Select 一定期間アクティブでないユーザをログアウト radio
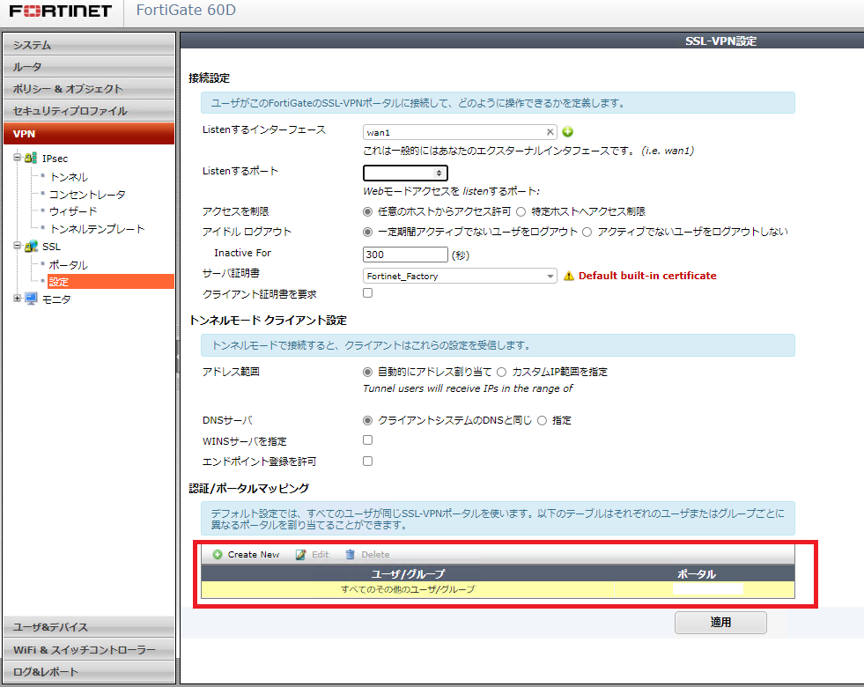This screenshot has height=687, width=864. (367, 232)
